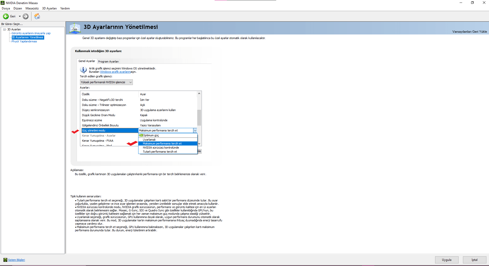This screenshot has height=266, width=489.
Task: Select Kenar Yumuşatma - FXAA row
Action: (110, 141)
